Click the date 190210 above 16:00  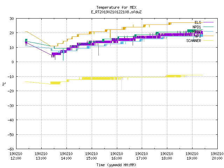click(x=117, y=154)
